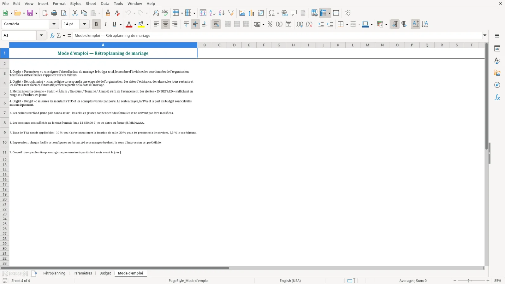Click English (USA) language in status bar
The height and width of the screenshot is (284, 505).
(x=290, y=281)
